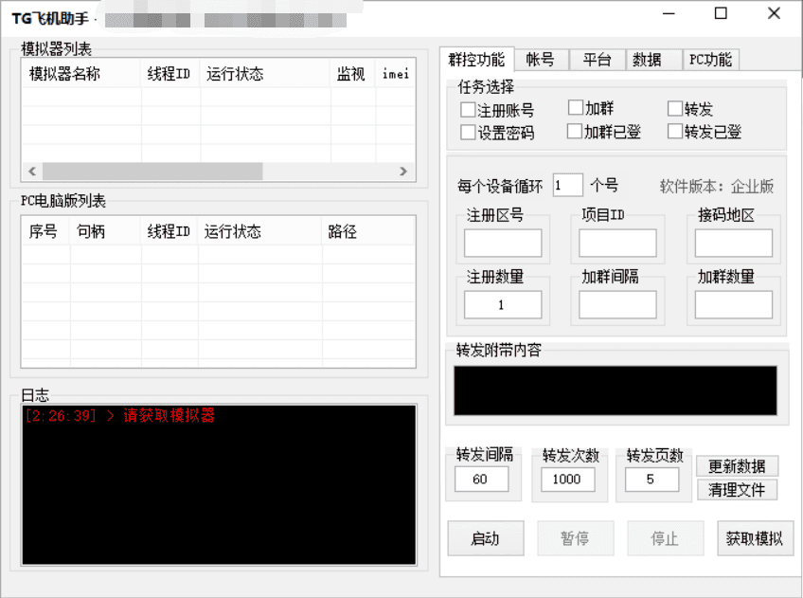Enable the 加群 task checkbox
This screenshot has width=803, height=598.
click(x=576, y=109)
